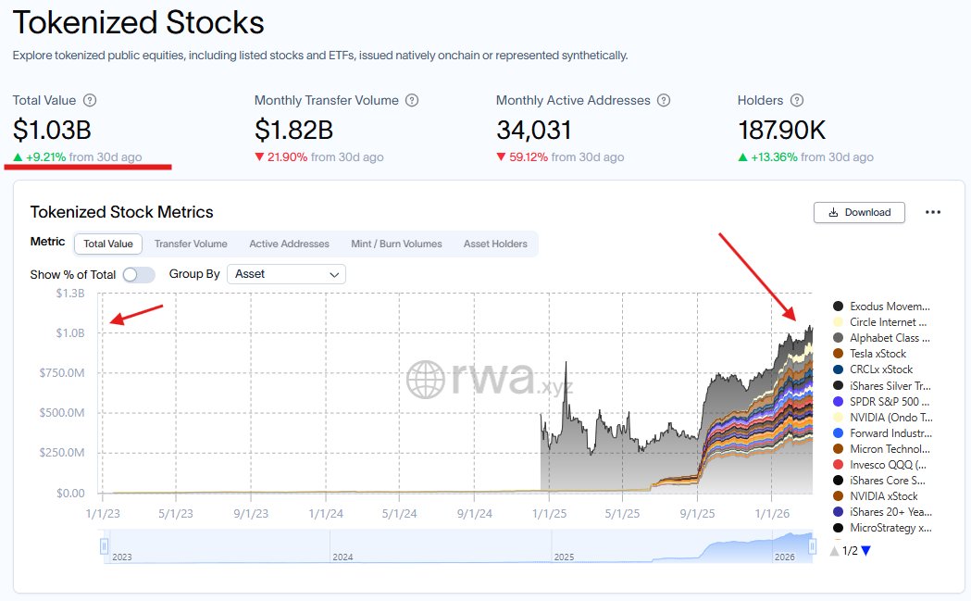Screen dimensions: 971x601
Task: Click the $1.82B transfer volume figure
Action: pyautogui.click(x=294, y=131)
